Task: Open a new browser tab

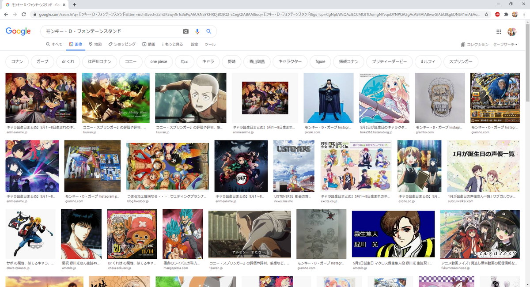Action: pos(74,4)
